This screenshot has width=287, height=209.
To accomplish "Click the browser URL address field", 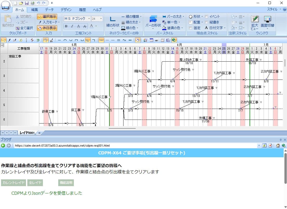I will pyautogui.click(x=135, y=146).
